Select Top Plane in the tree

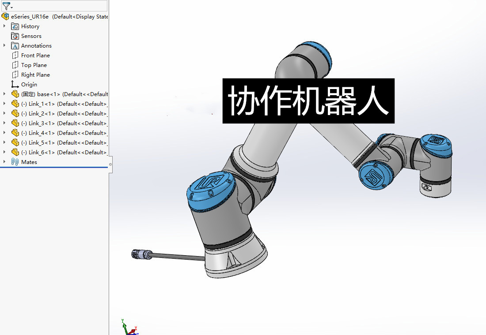click(x=34, y=65)
